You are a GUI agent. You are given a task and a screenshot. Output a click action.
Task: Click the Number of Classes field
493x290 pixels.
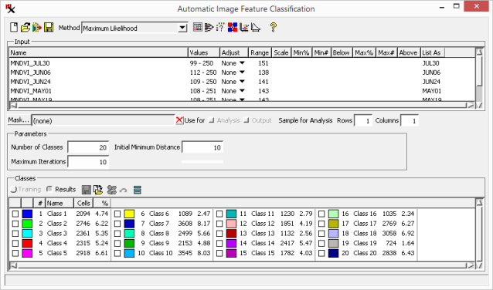click(x=88, y=147)
